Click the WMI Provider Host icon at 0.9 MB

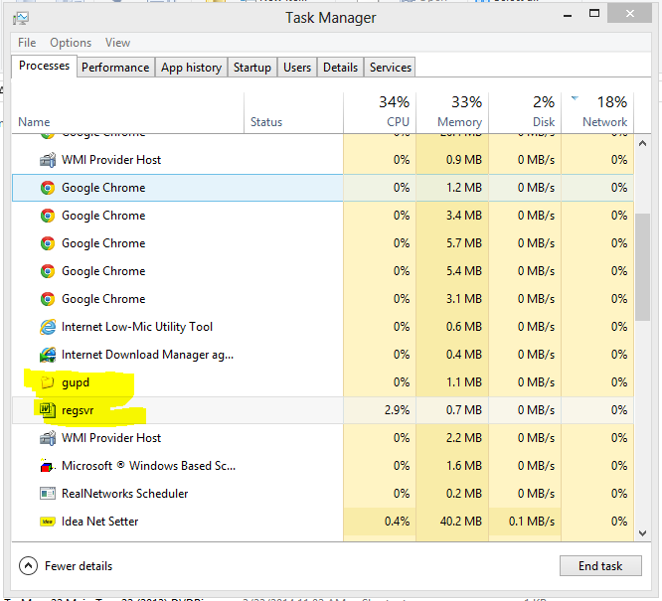click(48, 160)
